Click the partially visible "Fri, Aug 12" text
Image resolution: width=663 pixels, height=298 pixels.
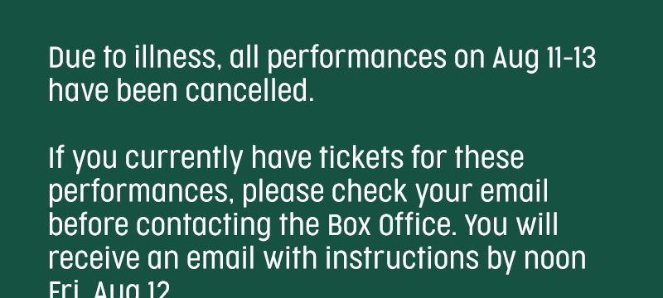coord(109,290)
